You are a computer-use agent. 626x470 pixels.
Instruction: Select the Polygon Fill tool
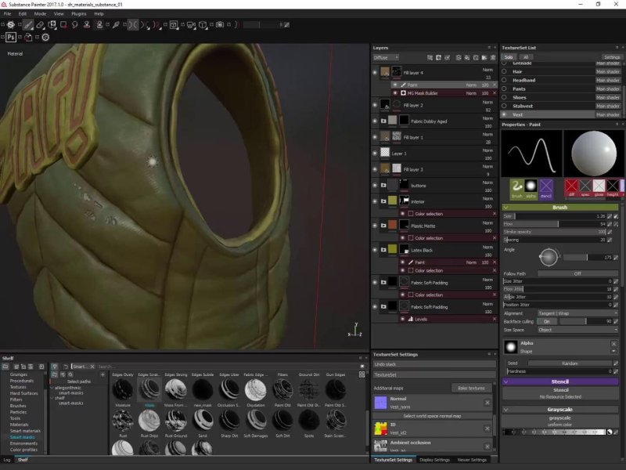(x=63, y=26)
